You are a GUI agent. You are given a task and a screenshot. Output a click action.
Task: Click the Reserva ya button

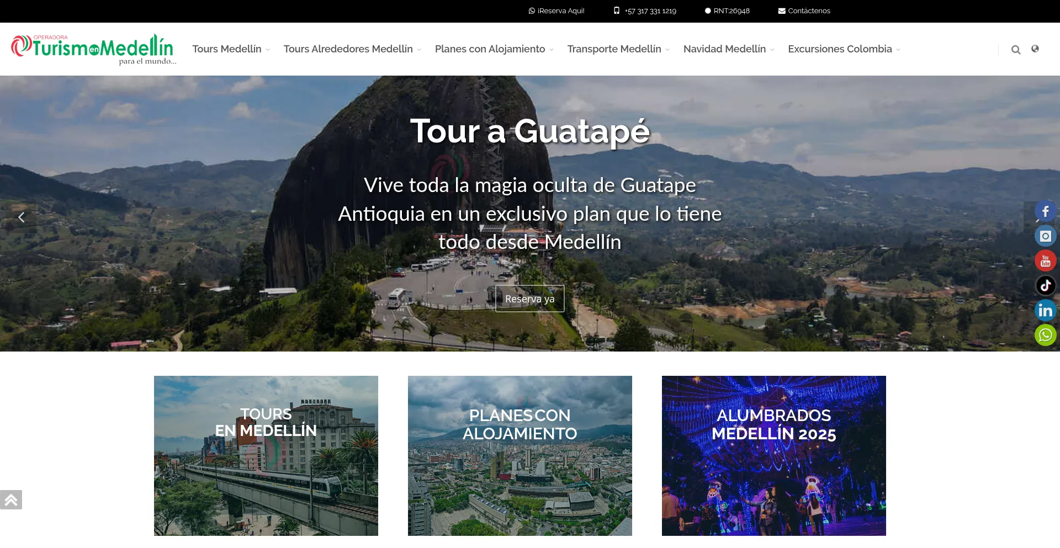(x=530, y=299)
